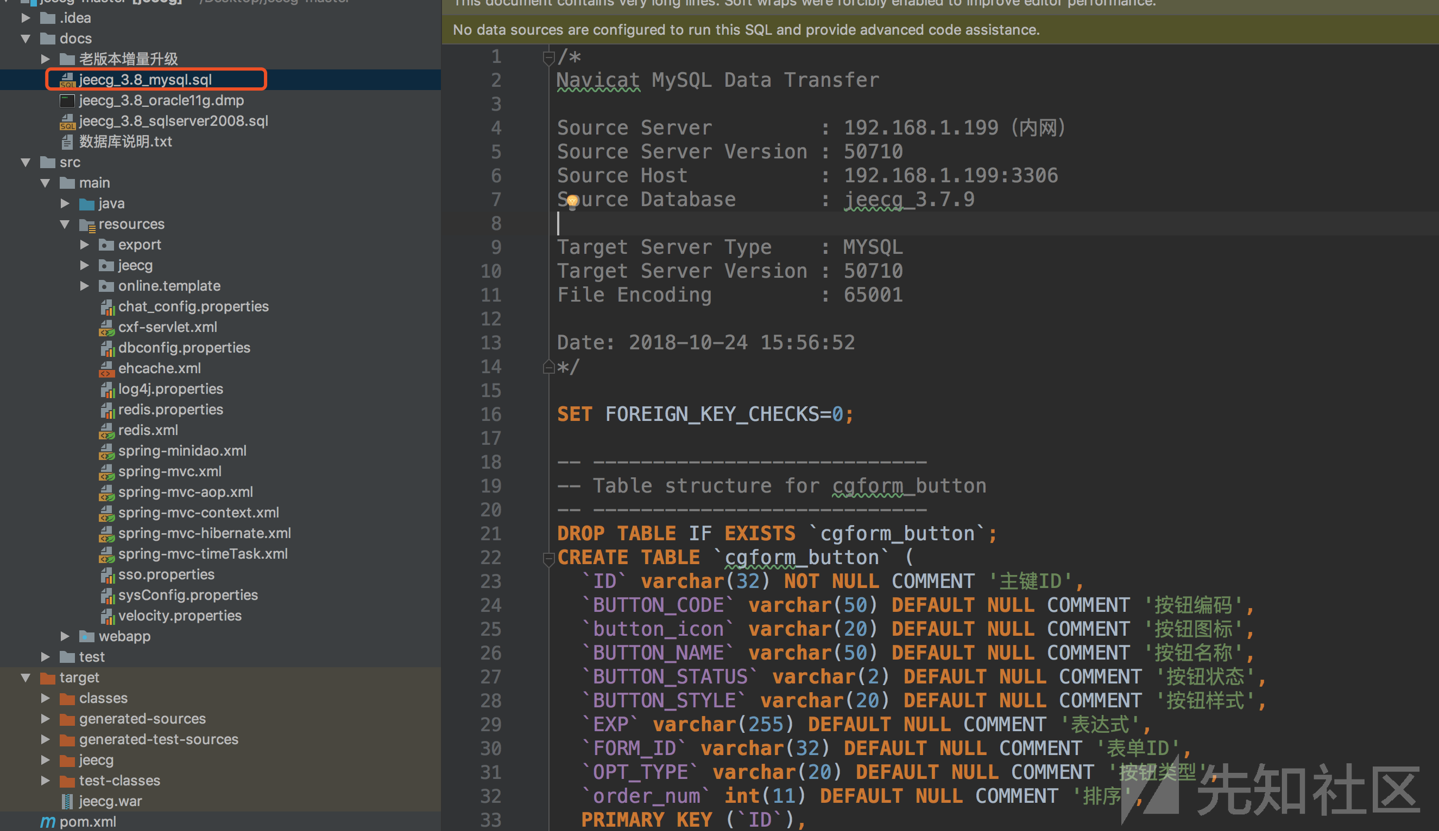Click the 数据库说明.txt text file icon

[x=67, y=142]
